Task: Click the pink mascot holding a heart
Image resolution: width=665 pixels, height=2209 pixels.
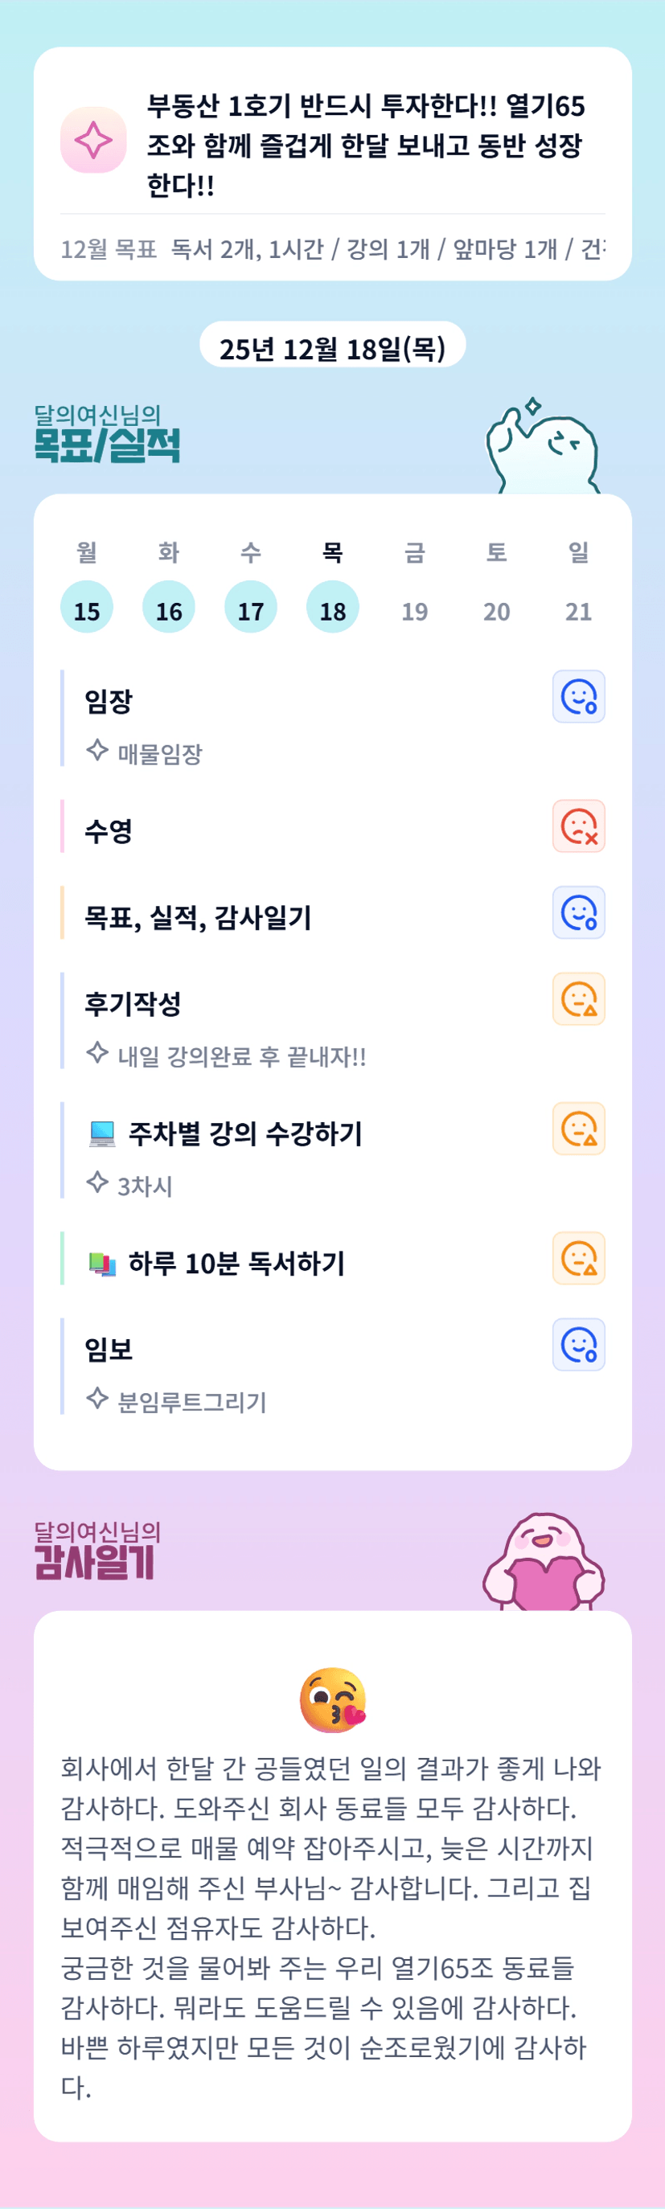Action: point(544,1563)
